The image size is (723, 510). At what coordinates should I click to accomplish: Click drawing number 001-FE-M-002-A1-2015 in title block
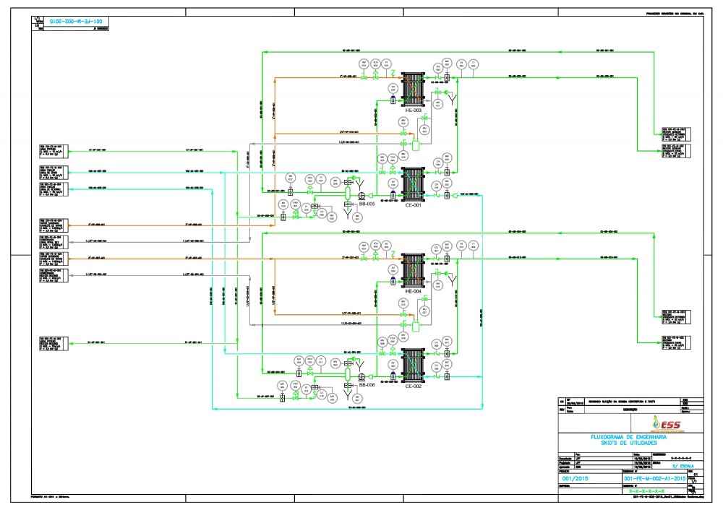click(654, 478)
